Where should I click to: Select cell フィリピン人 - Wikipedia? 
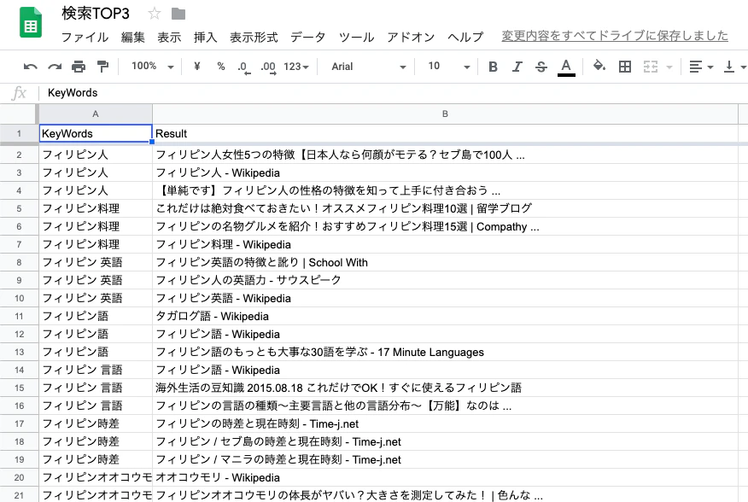445,172
